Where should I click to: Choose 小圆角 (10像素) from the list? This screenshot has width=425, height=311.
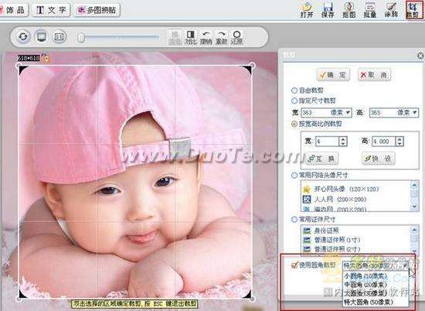point(365,276)
